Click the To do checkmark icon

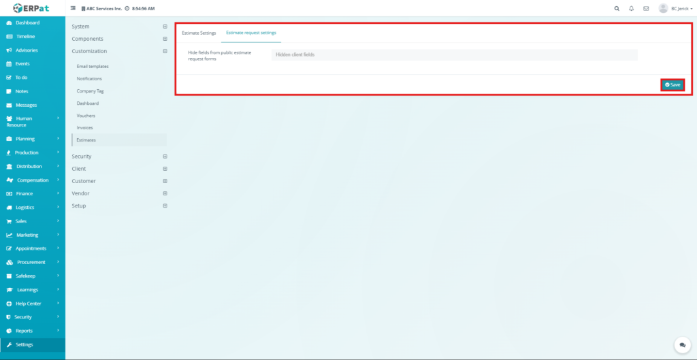pyautogui.click(x=9, y=78)
